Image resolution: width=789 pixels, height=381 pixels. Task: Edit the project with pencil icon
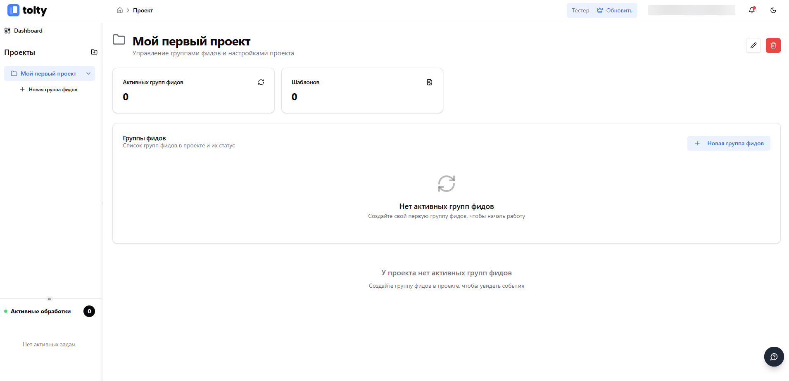pos(753,45)
